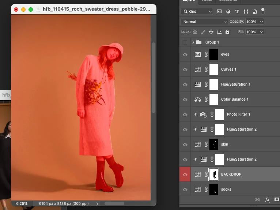
Task: Select the Color Balance 1 layer name
Action: coord(235,100)
